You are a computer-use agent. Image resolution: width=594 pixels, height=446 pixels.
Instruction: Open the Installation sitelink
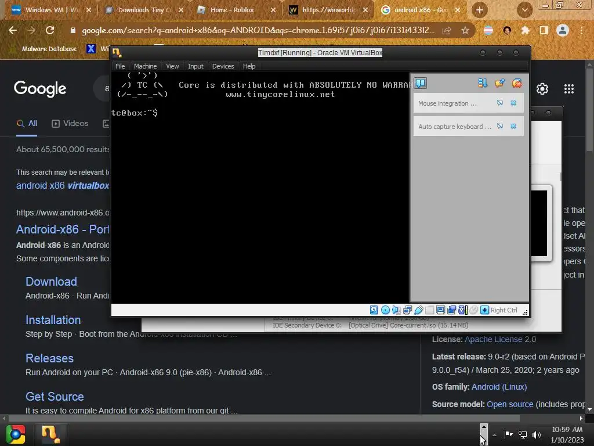53,320
